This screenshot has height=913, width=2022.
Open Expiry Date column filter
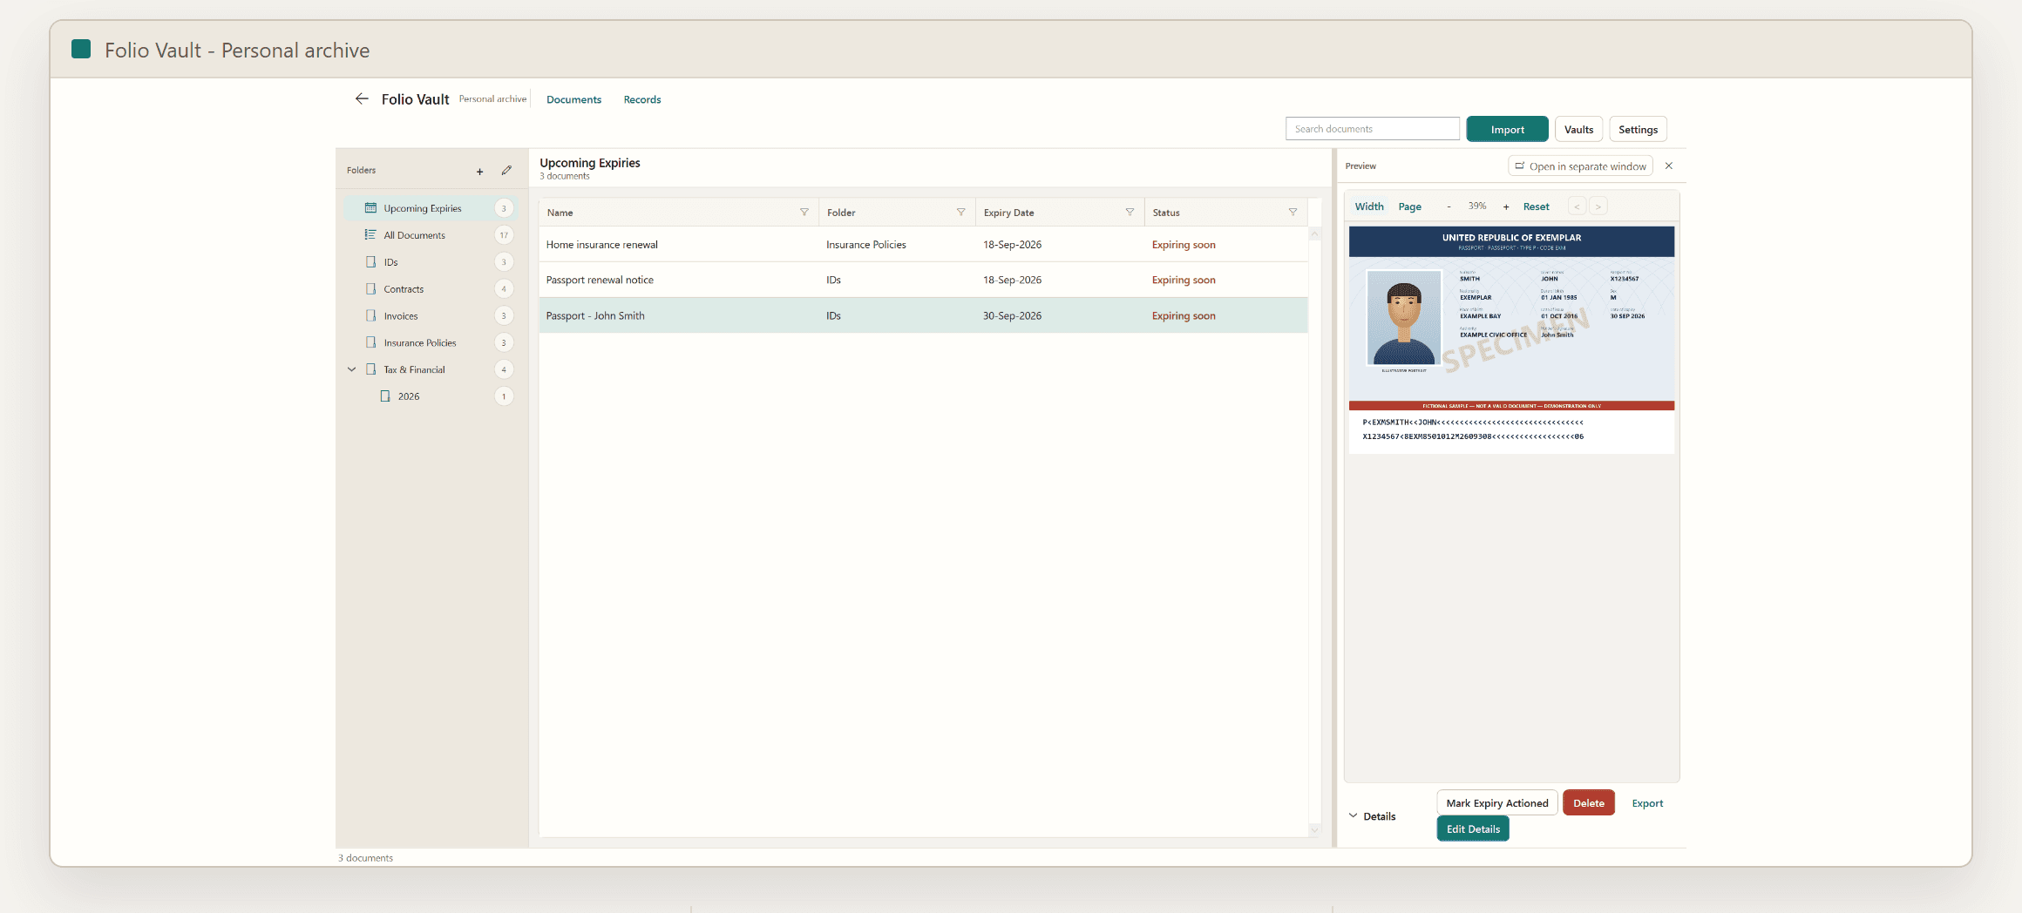pyautogui.click(x=1130, y=213)
